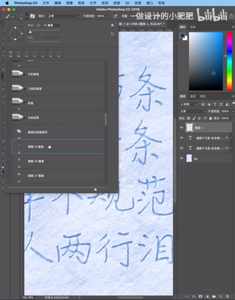The image size is (235, 300).
Task: Collapse brush preset picker dropdown arrow
Action: click(26, 16)
